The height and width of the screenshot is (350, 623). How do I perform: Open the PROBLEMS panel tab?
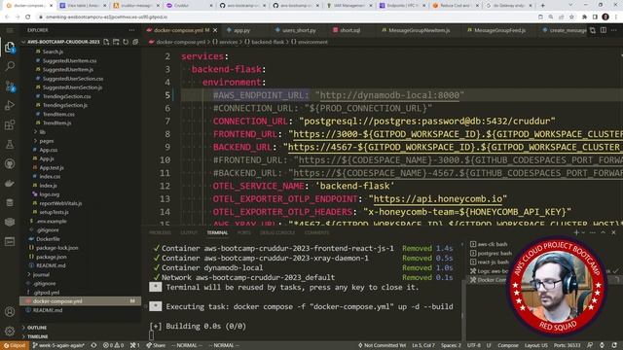tap(160, 232)
